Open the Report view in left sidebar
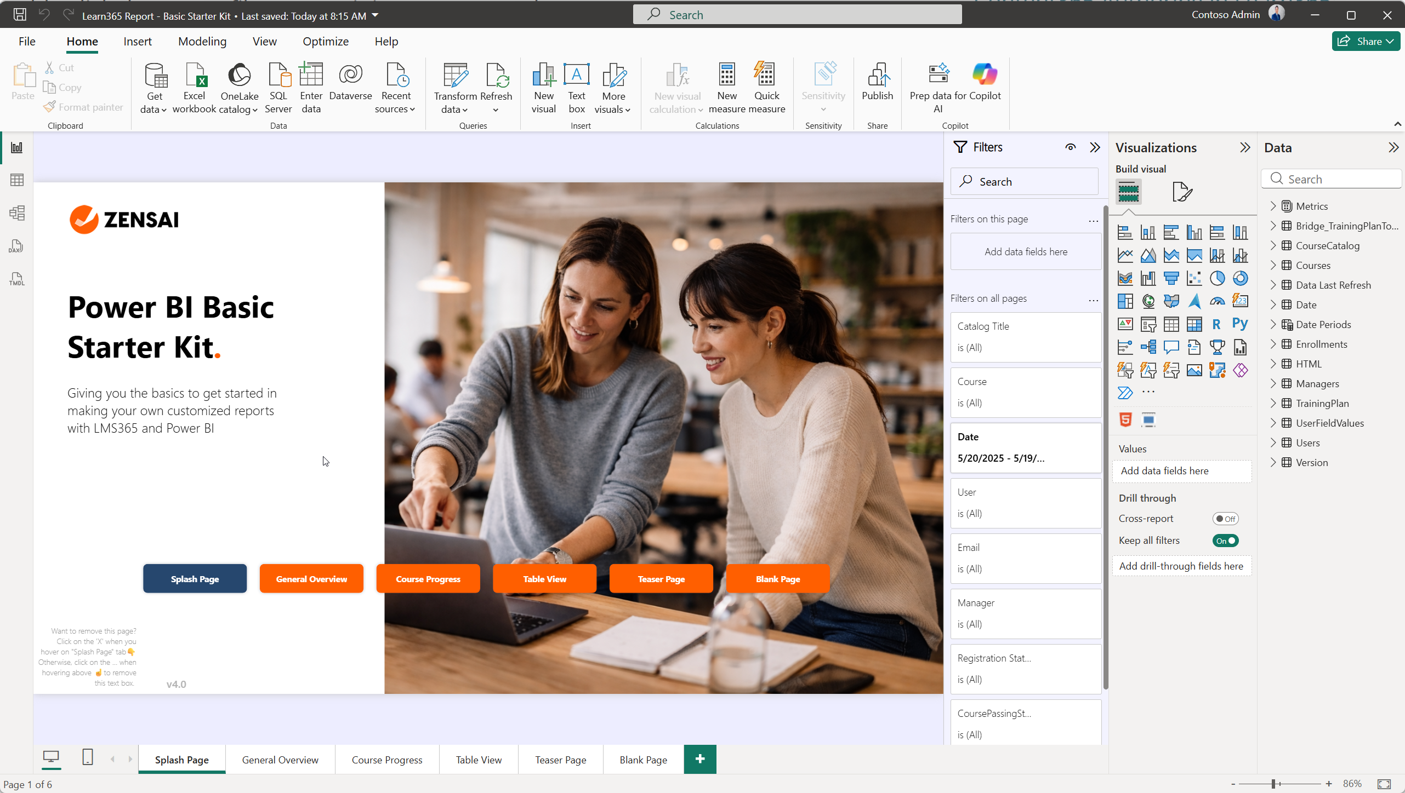 pos(17,147)
